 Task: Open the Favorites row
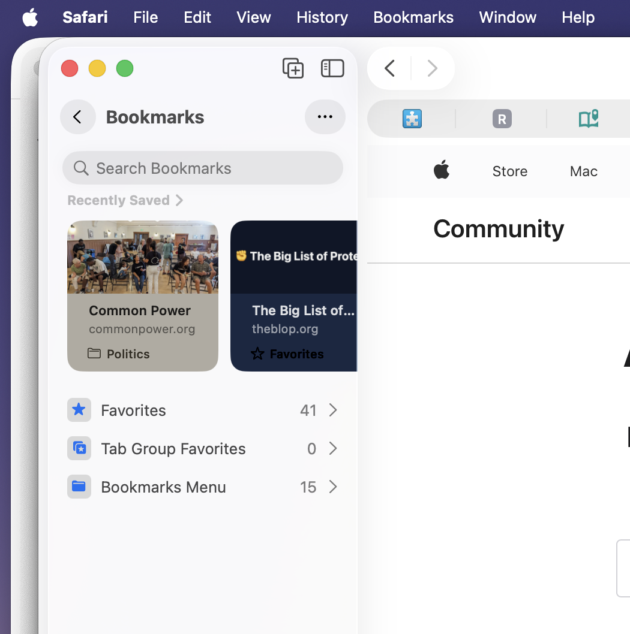tap(202, 410)
